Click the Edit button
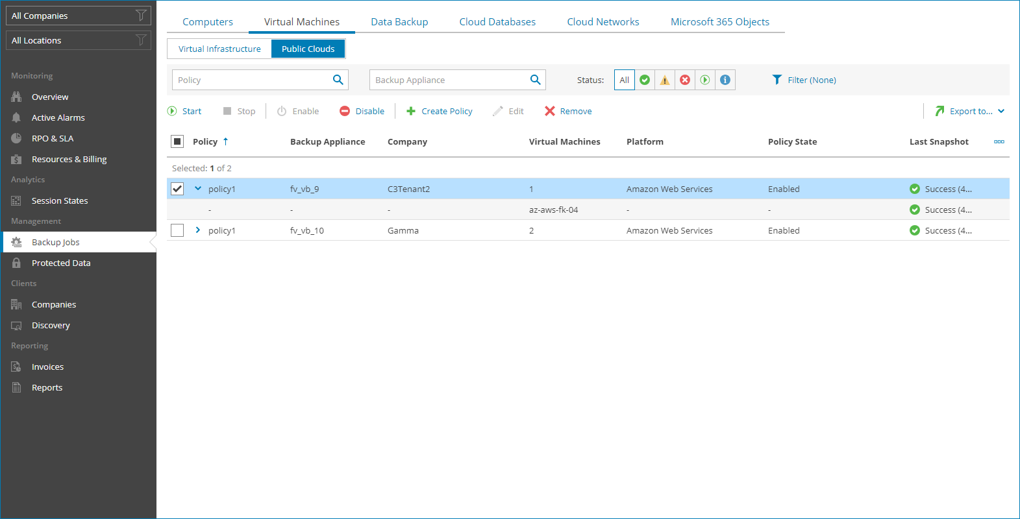 508,111
